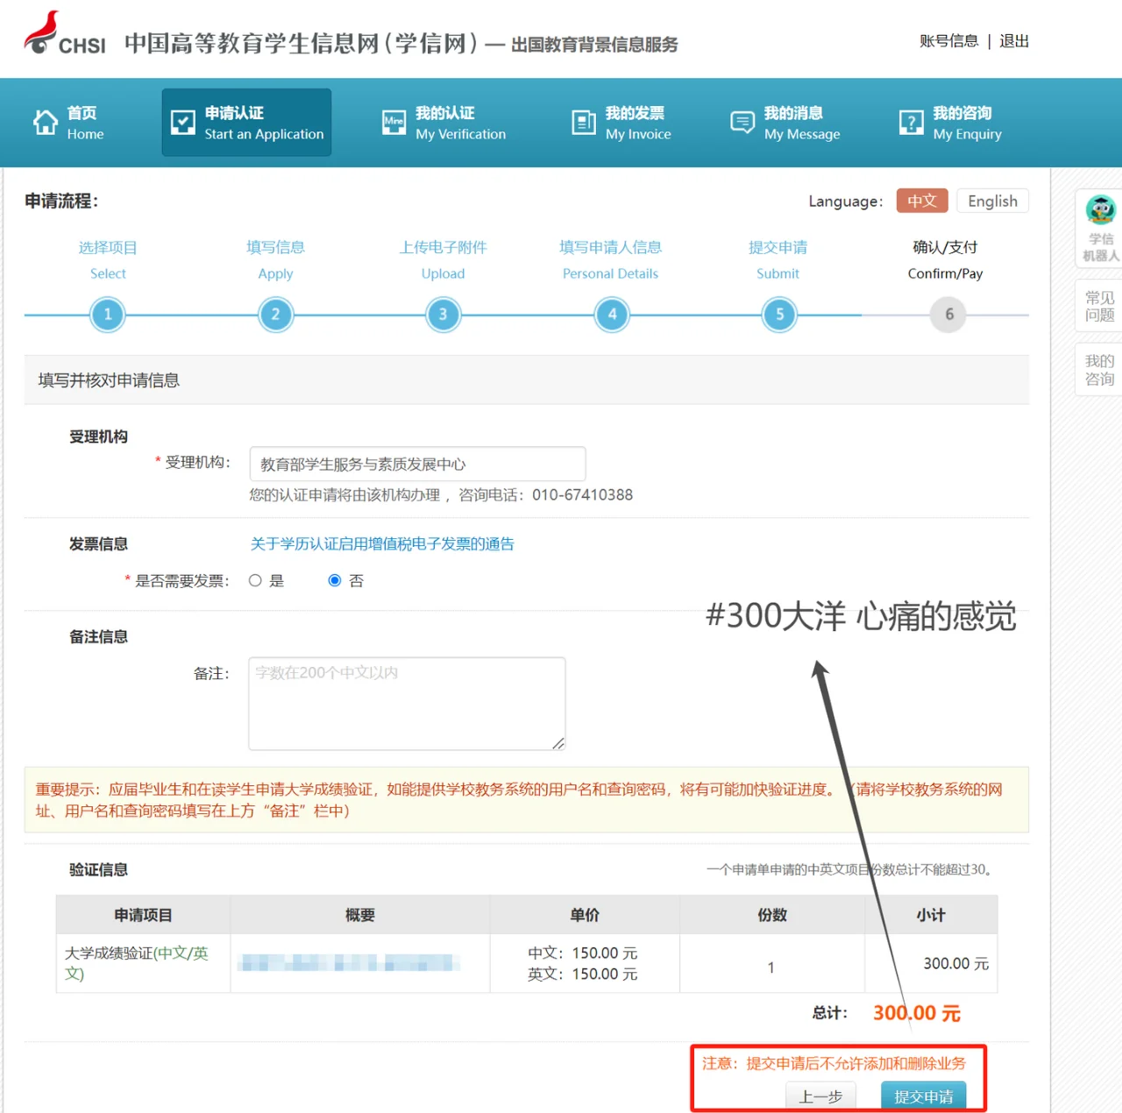This screenshot has width=1122, height=1113.
Task: Click the My Invoice document icon
Action: (584, 123)
